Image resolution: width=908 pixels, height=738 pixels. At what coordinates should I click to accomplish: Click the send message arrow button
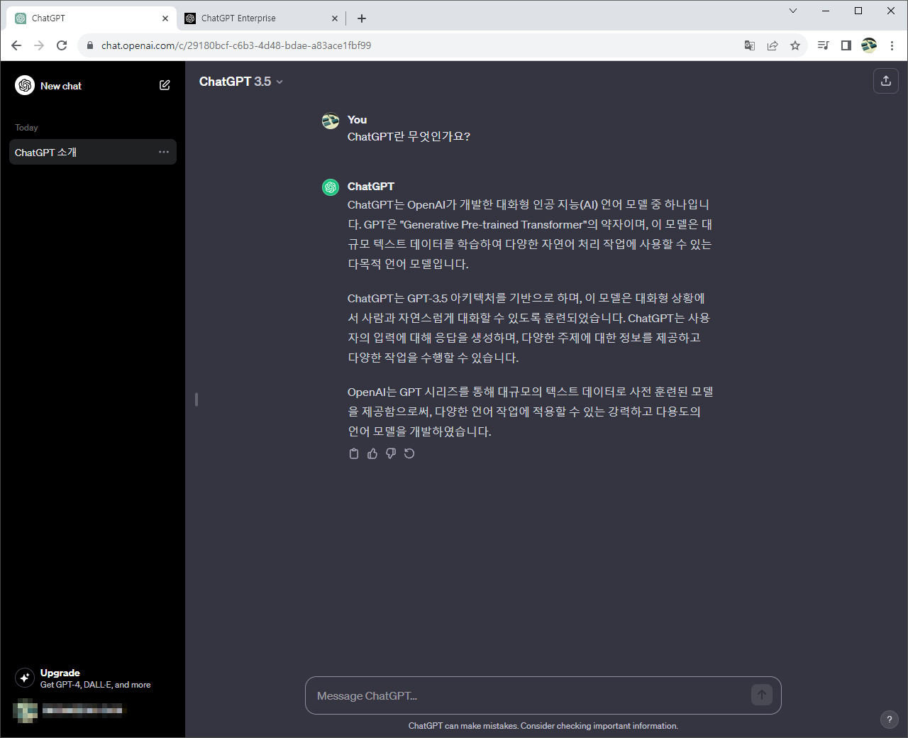tap(762, 695)
